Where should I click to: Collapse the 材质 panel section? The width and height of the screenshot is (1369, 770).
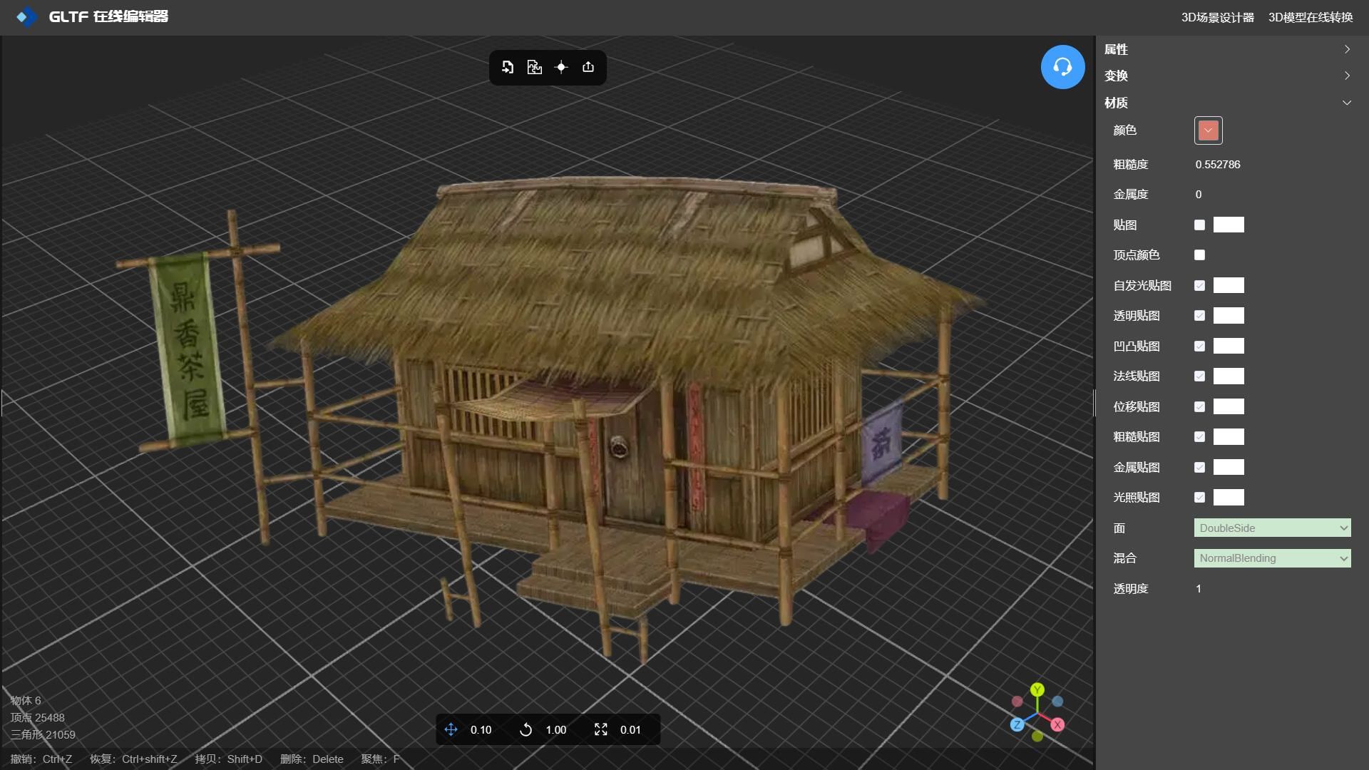click(1227, 103)
